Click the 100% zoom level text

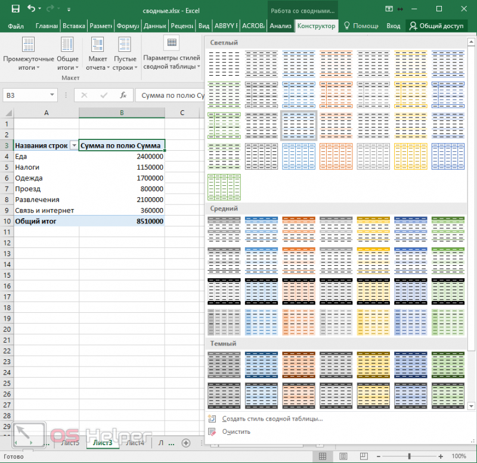[x=459, y=456]
